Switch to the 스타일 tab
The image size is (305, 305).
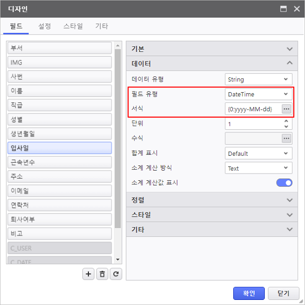coord(73,26)
